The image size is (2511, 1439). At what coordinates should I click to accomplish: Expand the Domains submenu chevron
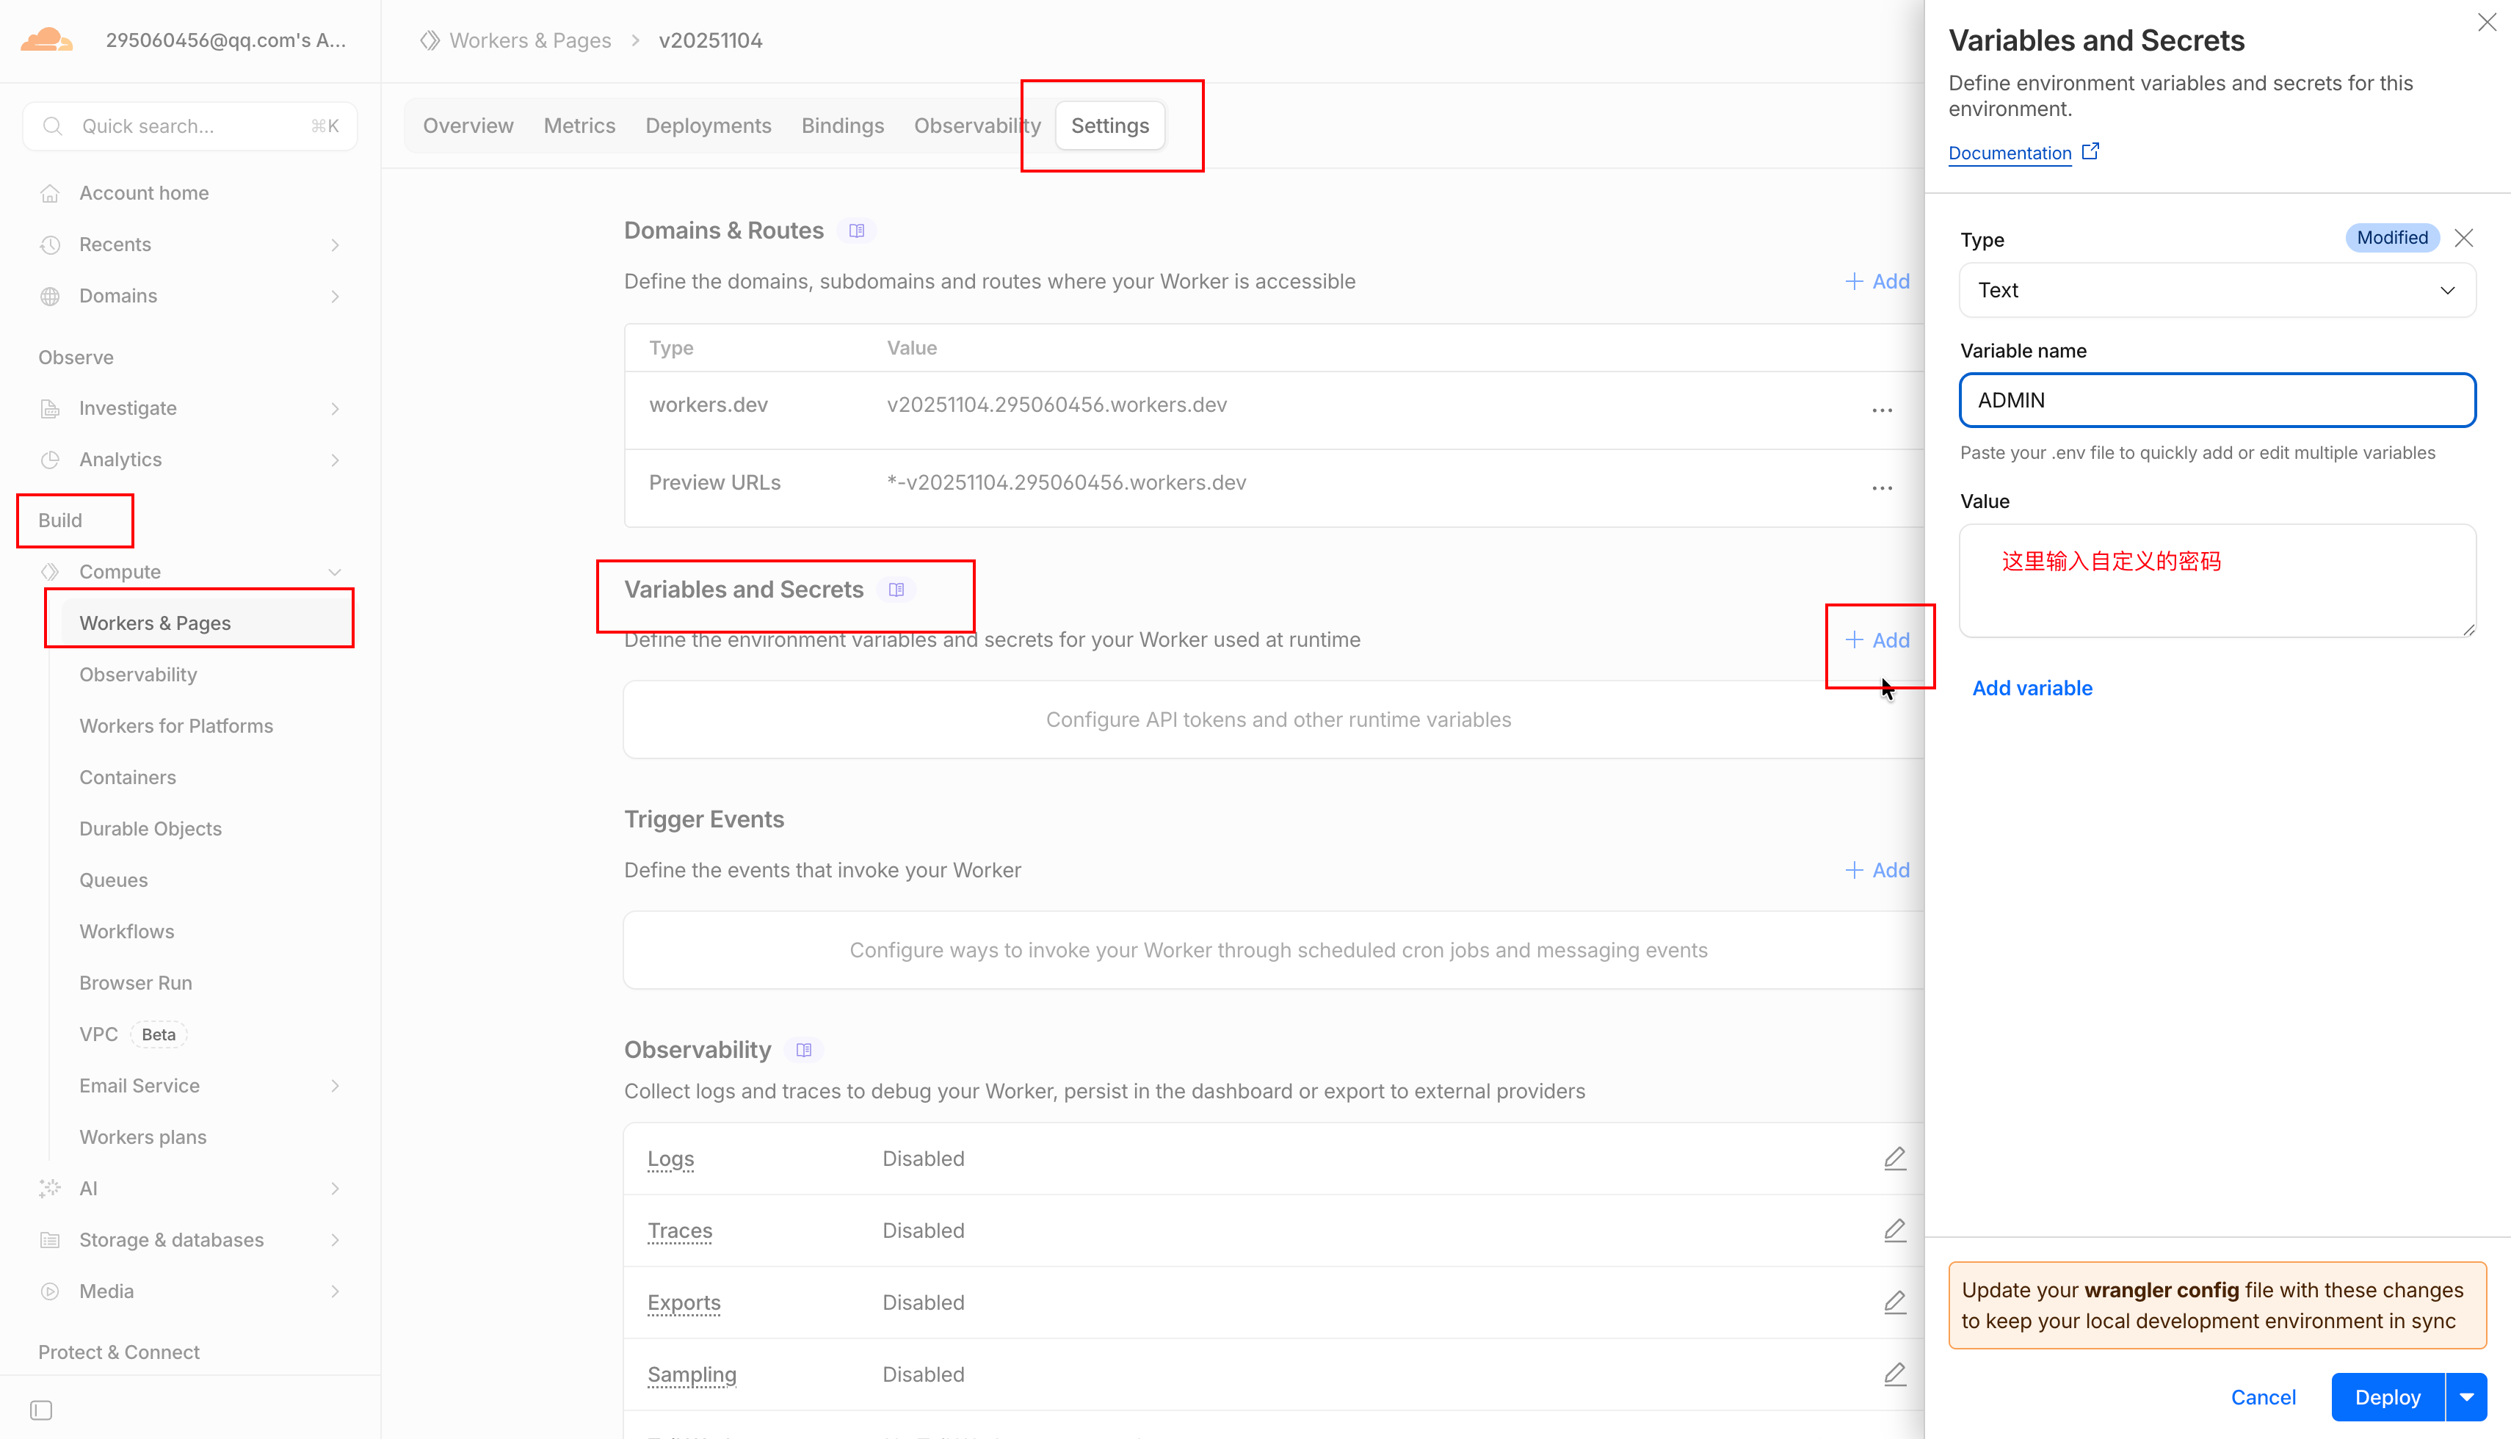(x=335, y=297)
